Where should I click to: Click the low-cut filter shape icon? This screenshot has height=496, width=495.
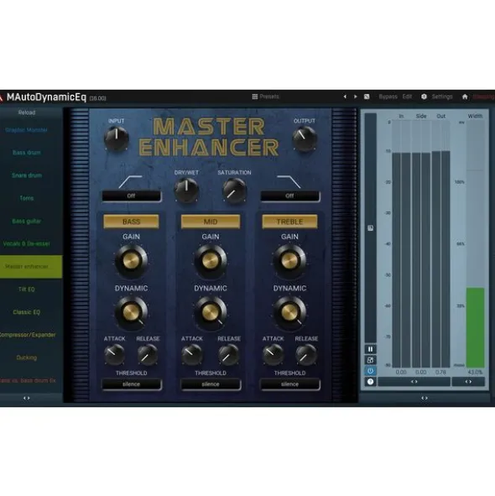coord(130,182)
